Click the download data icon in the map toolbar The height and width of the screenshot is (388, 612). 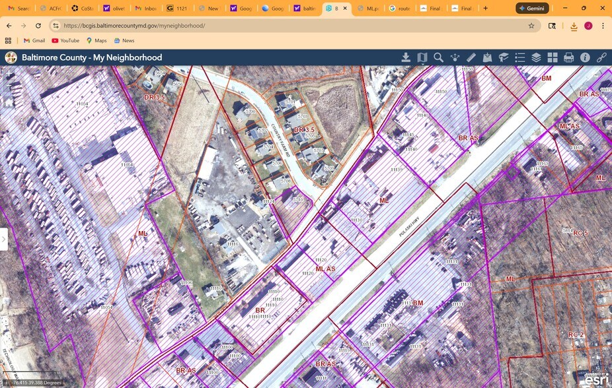tap(406, 57)
